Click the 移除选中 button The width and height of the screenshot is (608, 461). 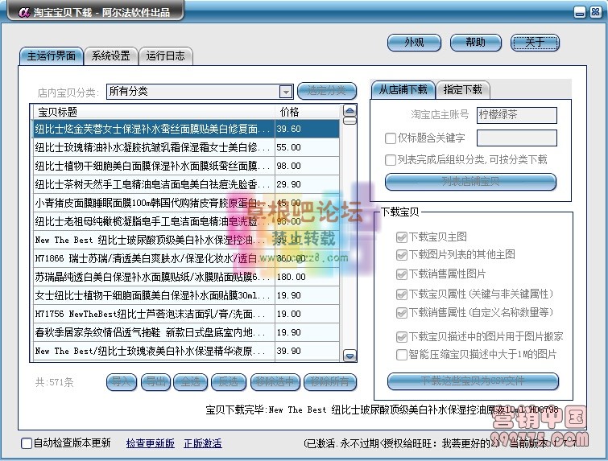[x=275, y=382]
